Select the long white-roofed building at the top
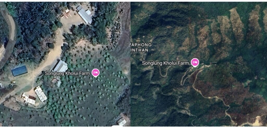267x127 pixels. (84, 15)
